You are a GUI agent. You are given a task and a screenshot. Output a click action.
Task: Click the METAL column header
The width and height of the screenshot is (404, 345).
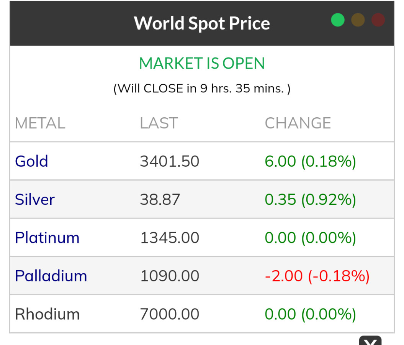coord(40,123)
